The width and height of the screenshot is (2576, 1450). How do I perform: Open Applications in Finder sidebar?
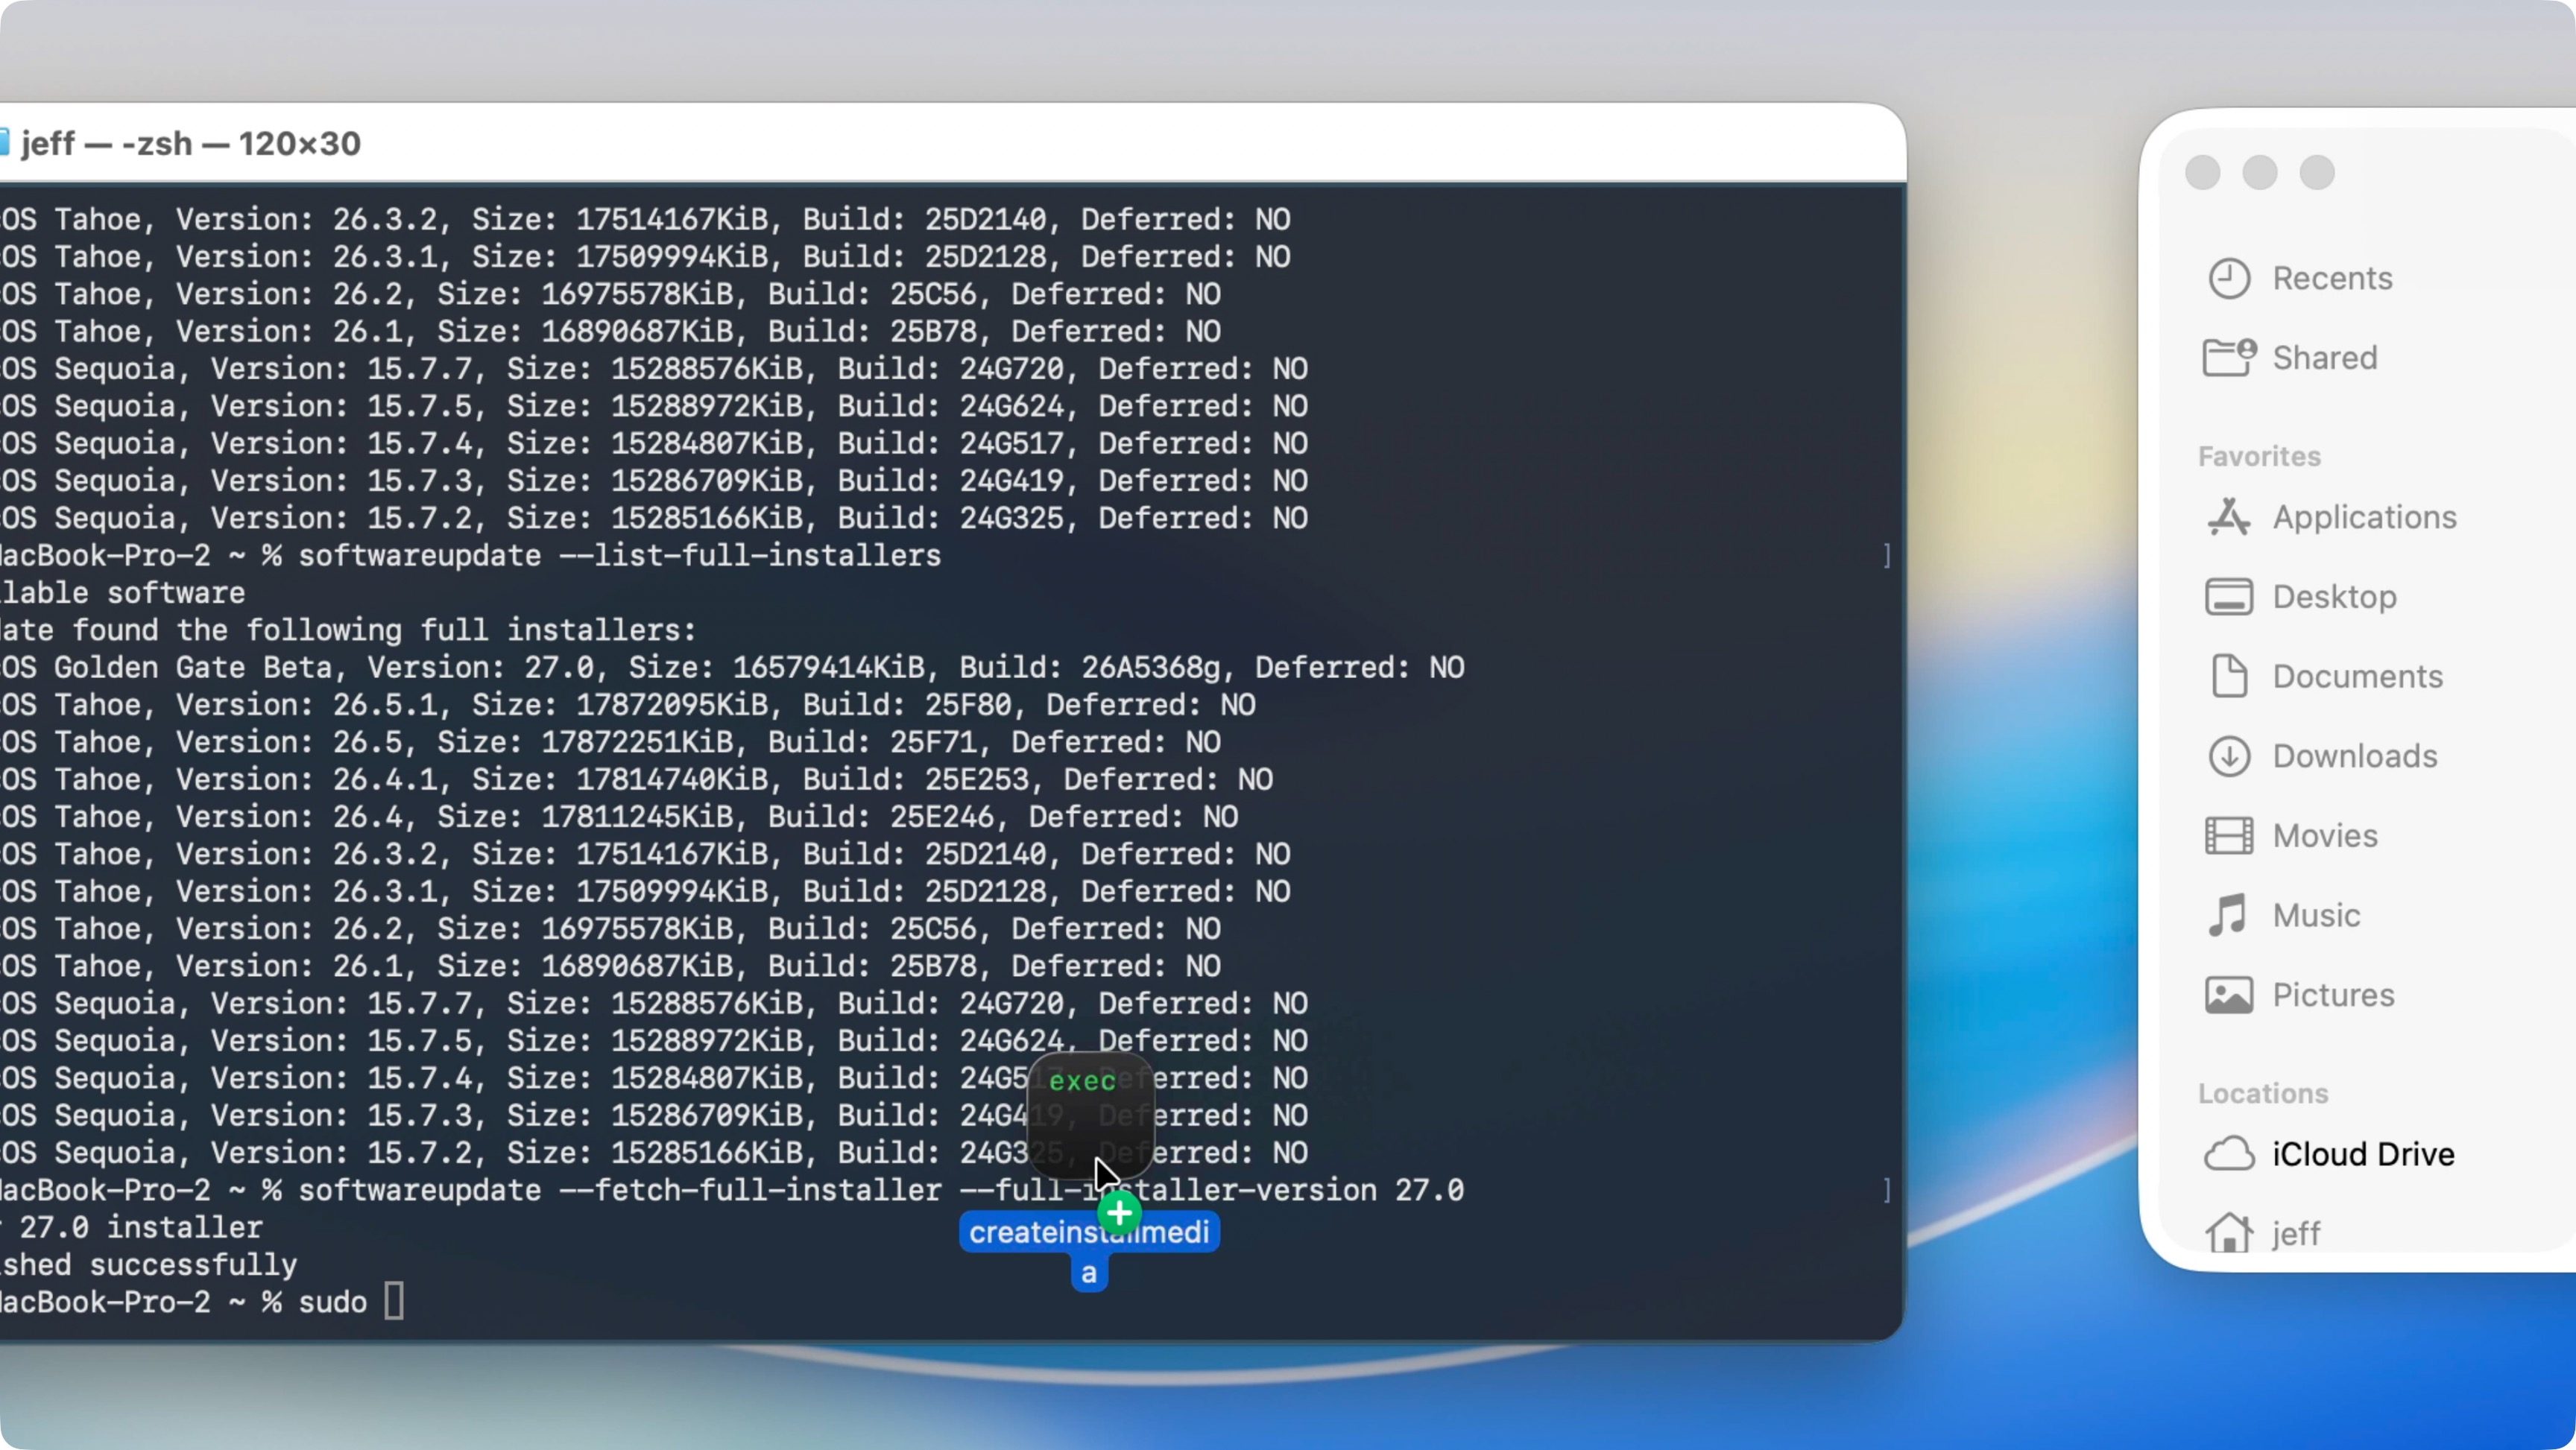2364,517
